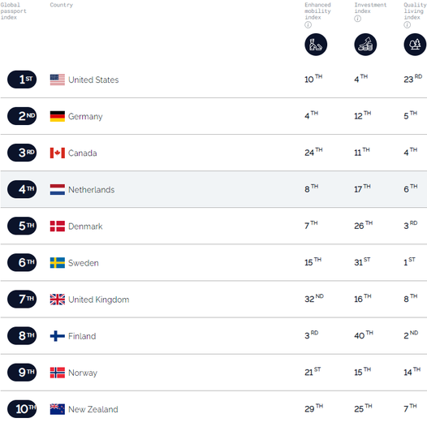The width and height of the screenshot is (427, 427).
Task: Click the Enhanced mobility index round icon
Action: [x=316, y=45]
